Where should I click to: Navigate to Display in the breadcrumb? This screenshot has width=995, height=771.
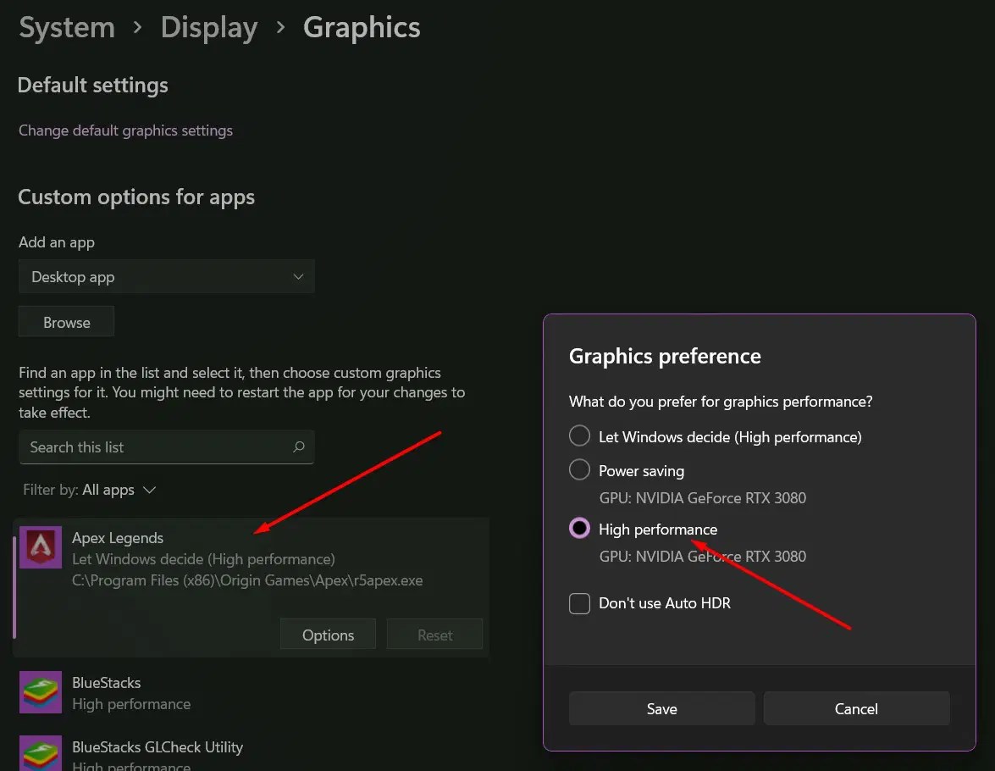(x=208, y=27)
